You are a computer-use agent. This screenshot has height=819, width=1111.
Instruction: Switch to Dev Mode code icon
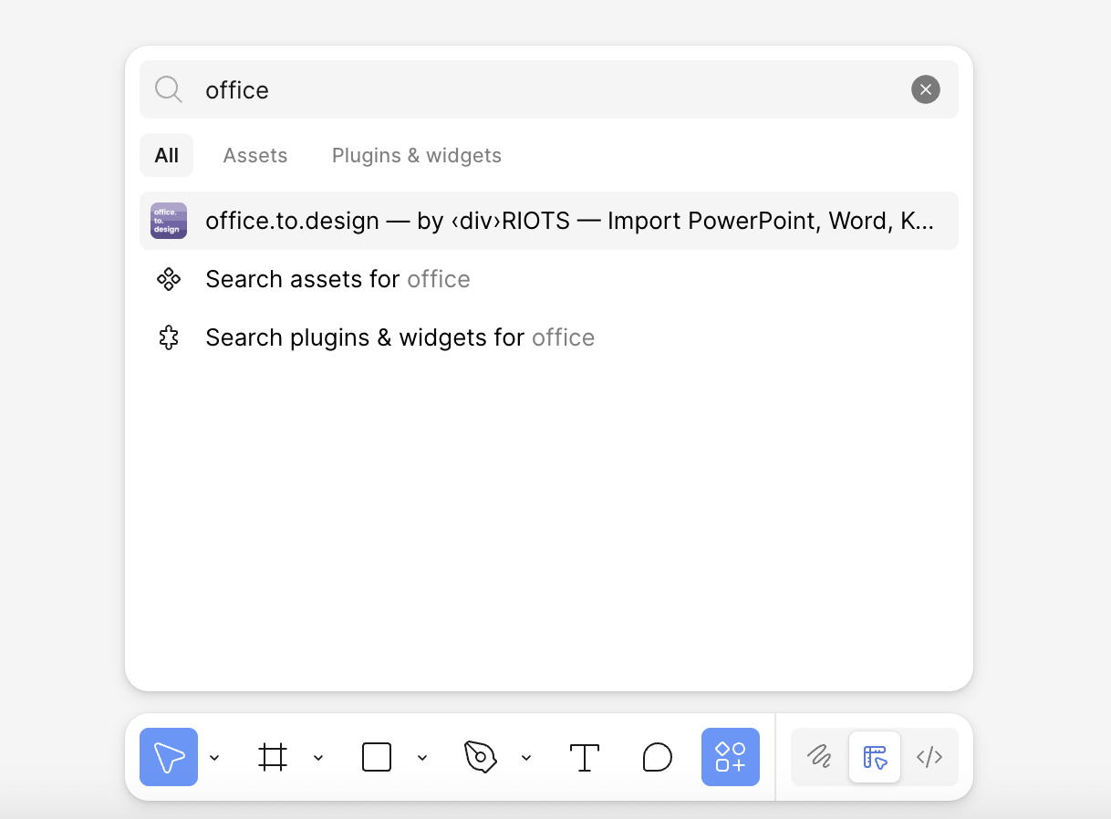tap(929, 757)
